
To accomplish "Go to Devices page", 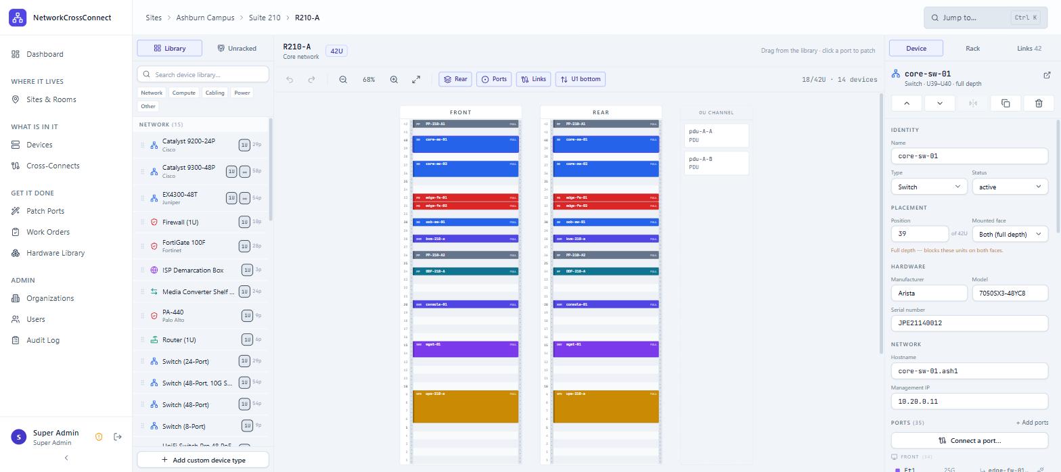I will pyautogui.click(x=66, y=145).
